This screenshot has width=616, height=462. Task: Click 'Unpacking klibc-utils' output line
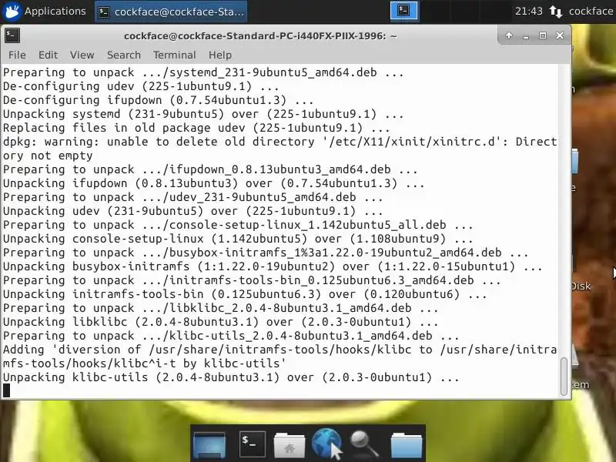231,377
